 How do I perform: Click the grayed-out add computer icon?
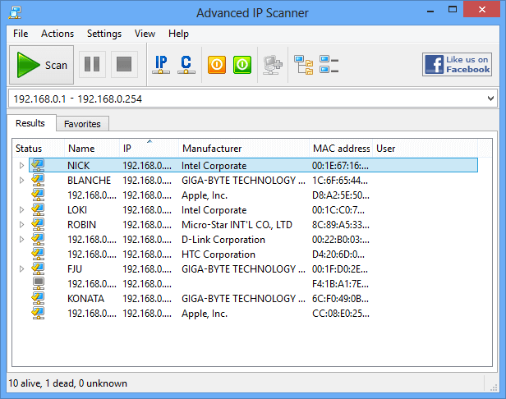pyautogui.click(x=272, y=65)
